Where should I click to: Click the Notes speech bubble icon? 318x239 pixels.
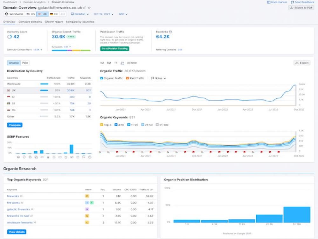point(152,78)
